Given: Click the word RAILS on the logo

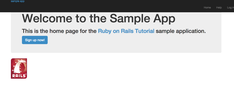Looking at the screenshot, I should pos(19,76).
